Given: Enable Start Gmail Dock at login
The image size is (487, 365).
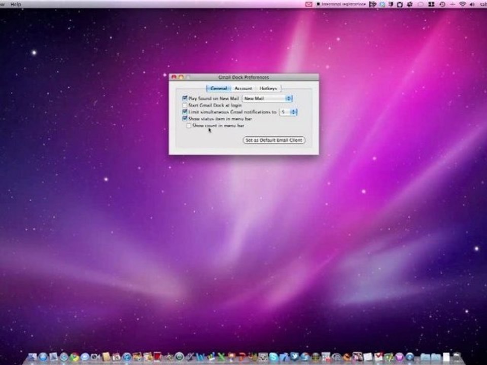Looking at the screenshot, I should pyautogui.click(x=185, y=105).
